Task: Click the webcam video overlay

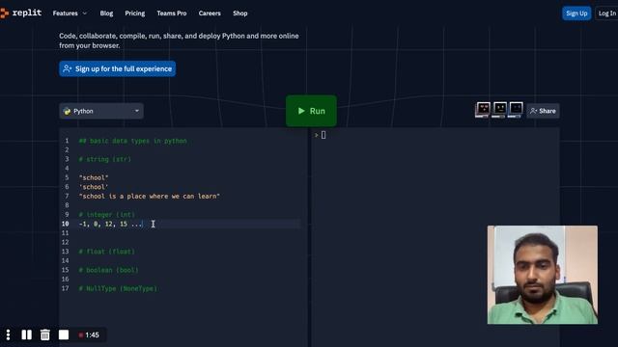Action: coord(543,275)
